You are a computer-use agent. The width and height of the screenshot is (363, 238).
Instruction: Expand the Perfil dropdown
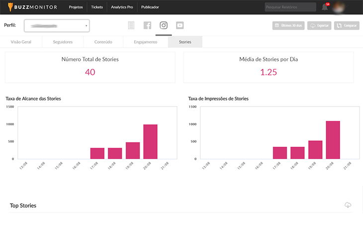(x=57, y=25)
